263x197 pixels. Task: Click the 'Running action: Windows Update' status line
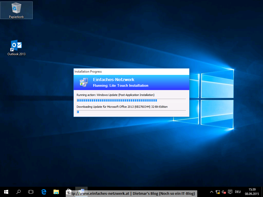[115, 95]
